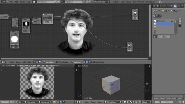185x104 pixels.
Task: Show material textures context button
Action: pos(154,16)
